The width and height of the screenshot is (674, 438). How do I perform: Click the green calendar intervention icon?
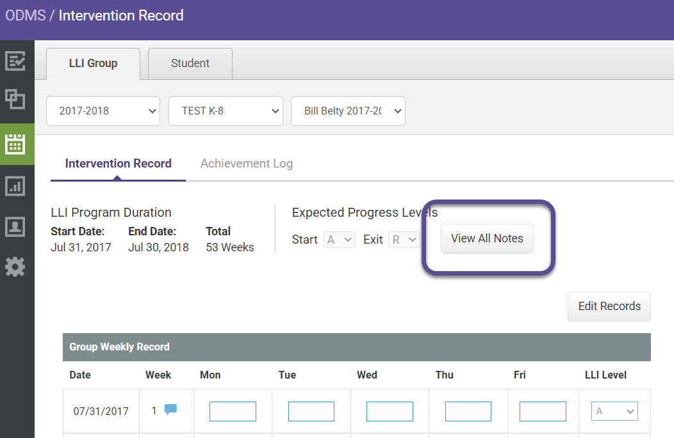pos(15,144)
